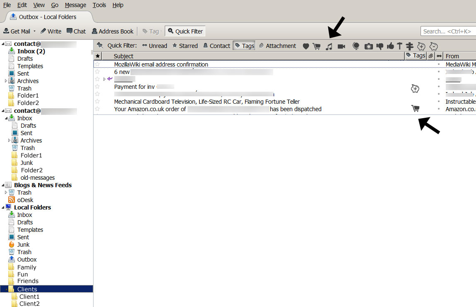Screen dimensions: 476x307
Task: Filter by the shopping cart tag icon
Action: (x=317, y=46)
